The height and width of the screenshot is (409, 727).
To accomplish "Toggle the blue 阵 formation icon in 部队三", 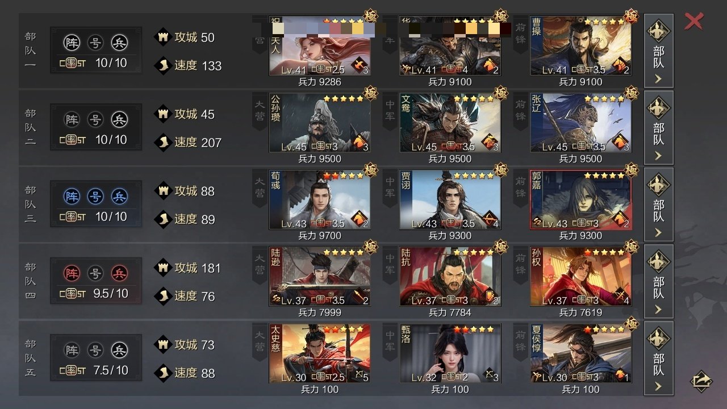I will (x=72, y=197).
